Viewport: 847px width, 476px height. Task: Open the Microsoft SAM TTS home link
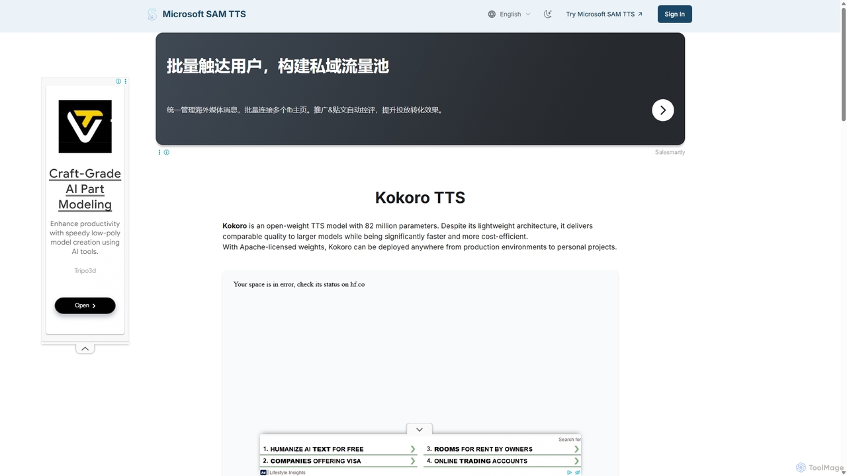click(x=204, y=14)
